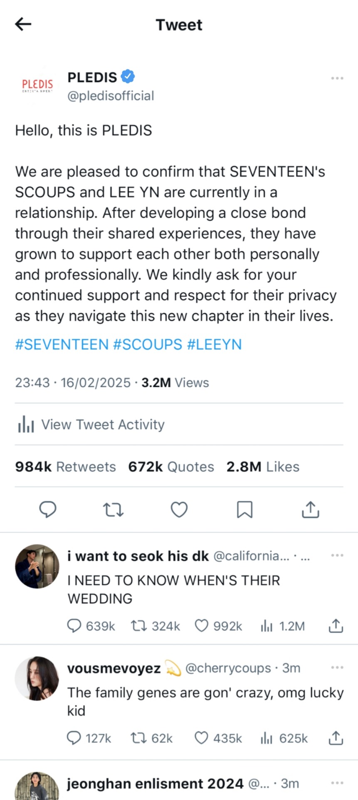
Task: Open PLEDIS profile picture
Action: (x=37, y=85)
